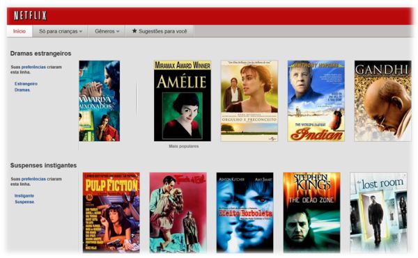Viewport: 418px width, 258px height.
Task: Open the Gêneros menu
Action: point(107,31)
